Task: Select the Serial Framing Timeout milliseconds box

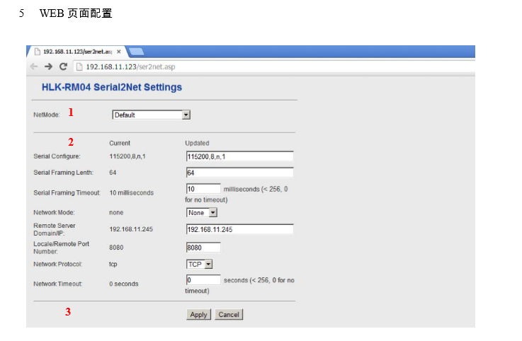Action: point(203,189)
